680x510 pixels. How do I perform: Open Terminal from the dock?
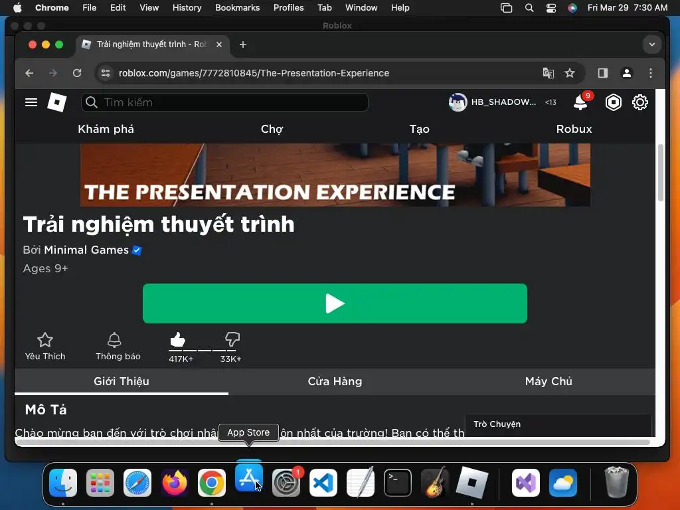[x=398, y=483]
